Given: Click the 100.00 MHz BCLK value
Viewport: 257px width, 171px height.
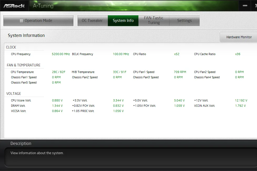Looking at the screenshot, I should 121,54.
